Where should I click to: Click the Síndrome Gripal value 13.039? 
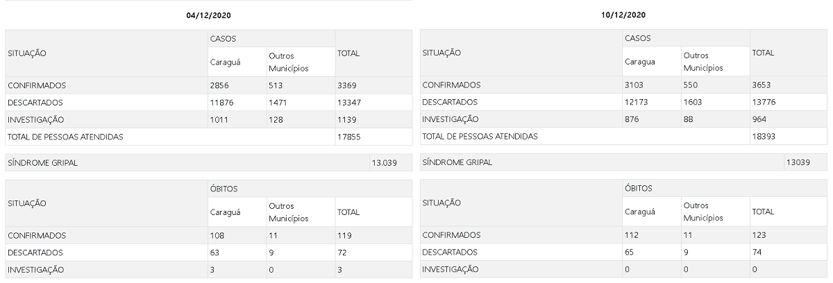[382, 163]
